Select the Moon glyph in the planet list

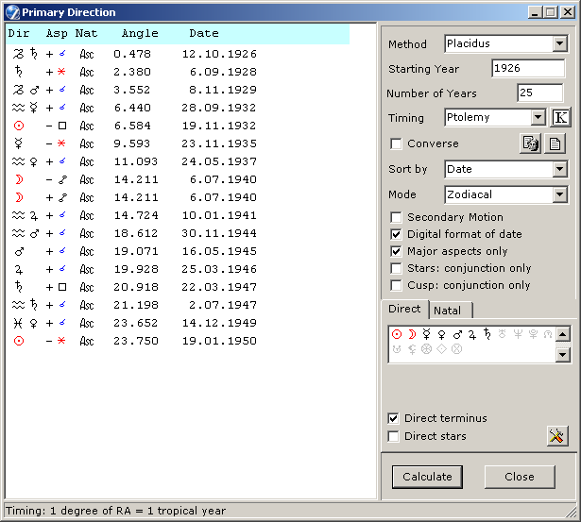point(412,335)
